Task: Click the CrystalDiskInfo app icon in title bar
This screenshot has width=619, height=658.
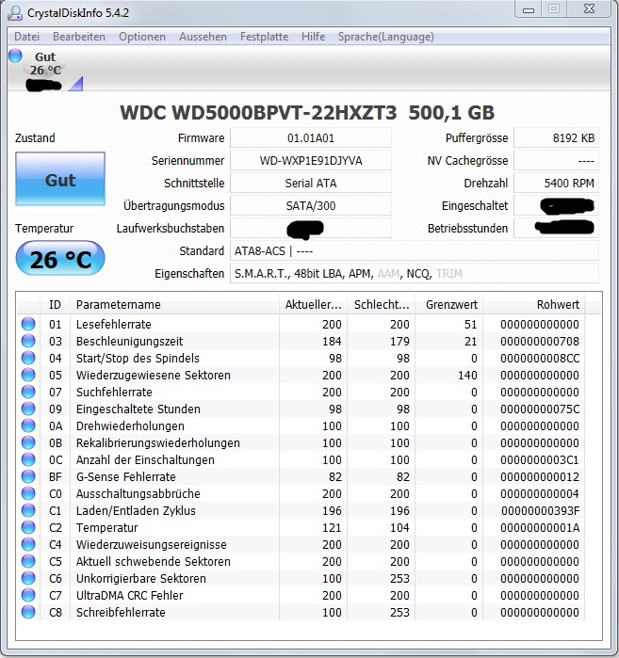Action: [15, 12]
